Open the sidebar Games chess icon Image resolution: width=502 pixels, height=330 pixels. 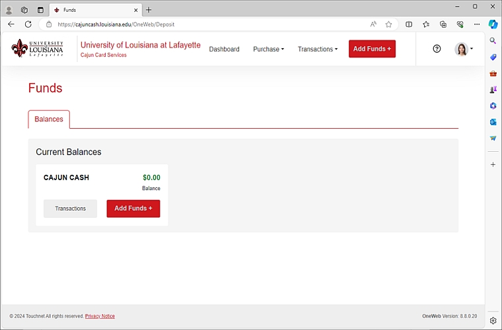493,90
